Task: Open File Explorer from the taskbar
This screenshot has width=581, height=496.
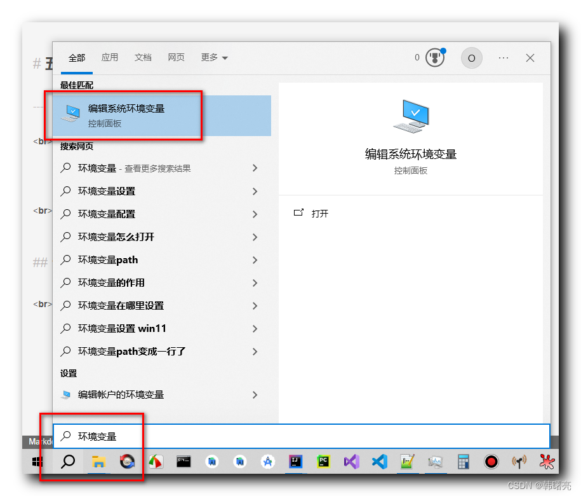Action: [x=98, y=462]
